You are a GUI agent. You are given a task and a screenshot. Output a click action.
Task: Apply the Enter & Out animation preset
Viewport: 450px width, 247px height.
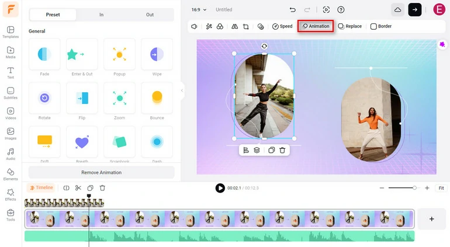point(82,54)
